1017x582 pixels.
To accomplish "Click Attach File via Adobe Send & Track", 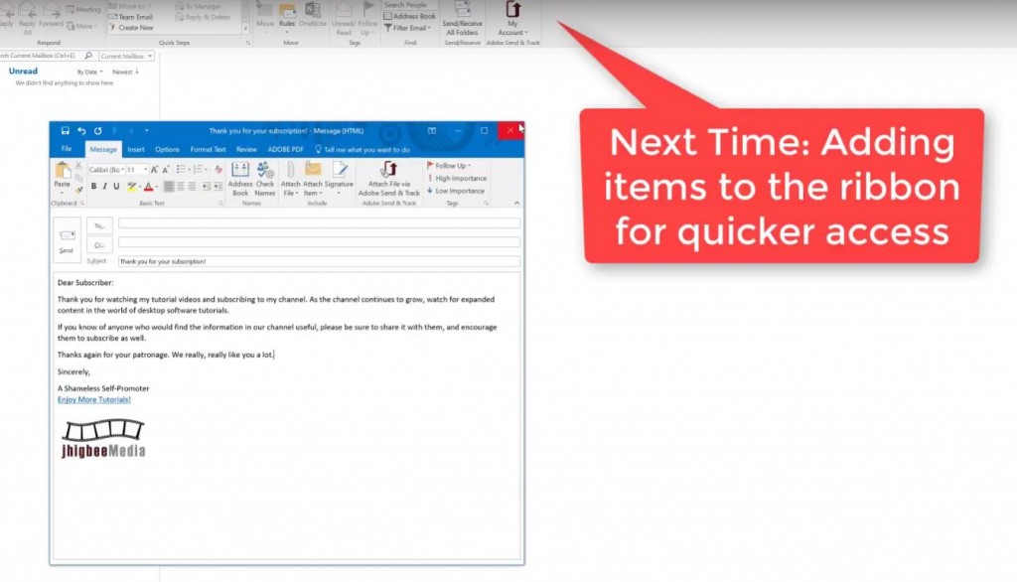I will (x=389, y=179).
